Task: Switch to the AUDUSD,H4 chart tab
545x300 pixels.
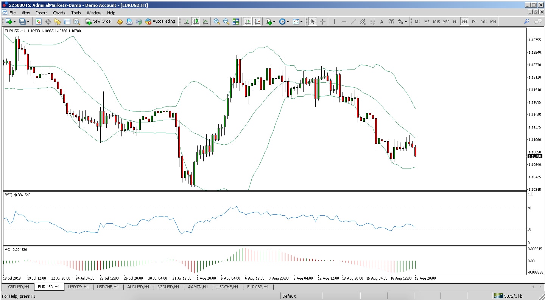Action: pos(138,287)
